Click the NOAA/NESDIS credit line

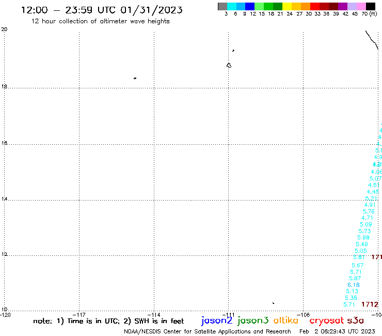208,332
